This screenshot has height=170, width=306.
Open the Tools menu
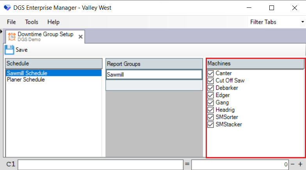[32, 22]
